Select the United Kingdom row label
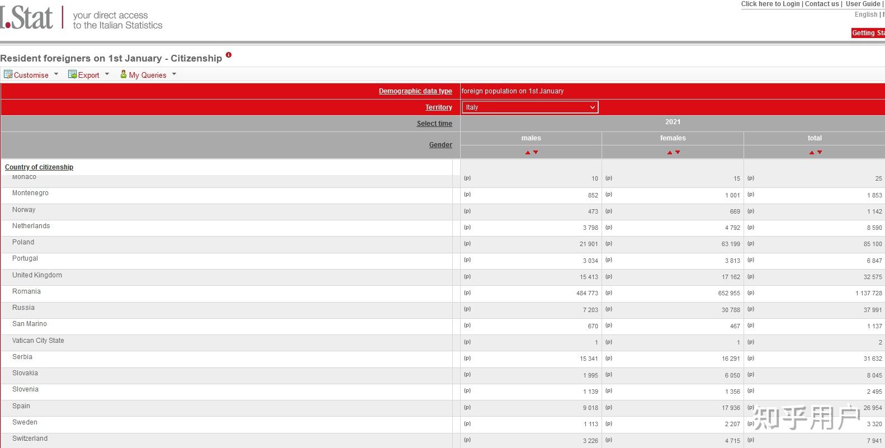885x448 pixels. 37,275
